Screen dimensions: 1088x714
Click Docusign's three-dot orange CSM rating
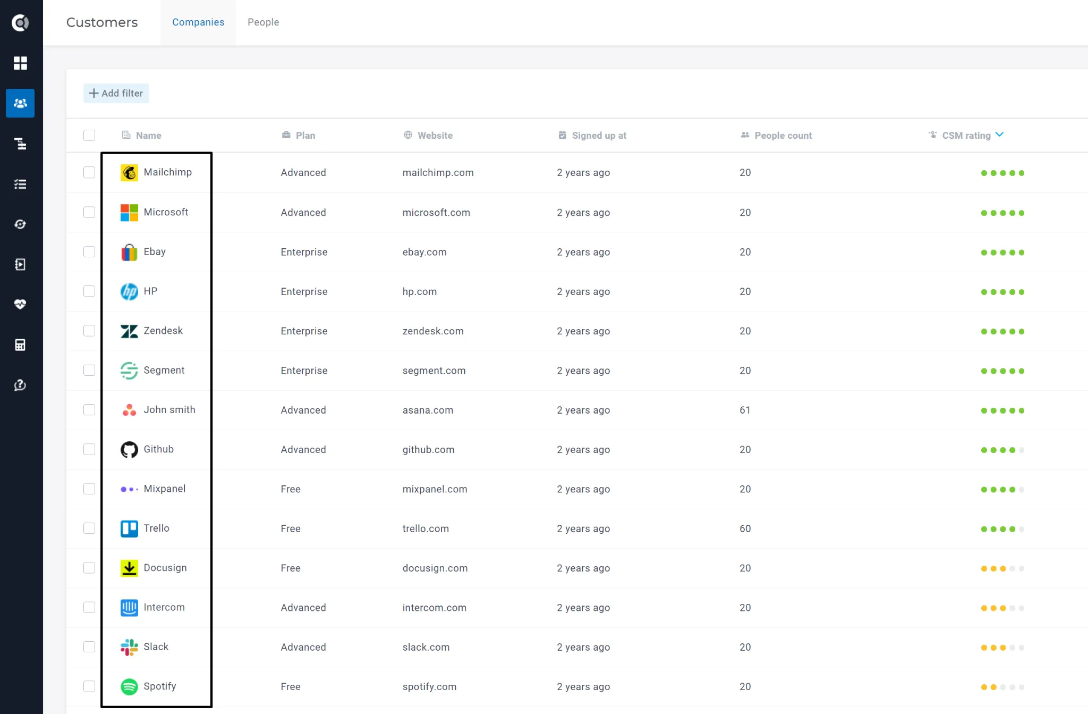(x=1002, y=568)
